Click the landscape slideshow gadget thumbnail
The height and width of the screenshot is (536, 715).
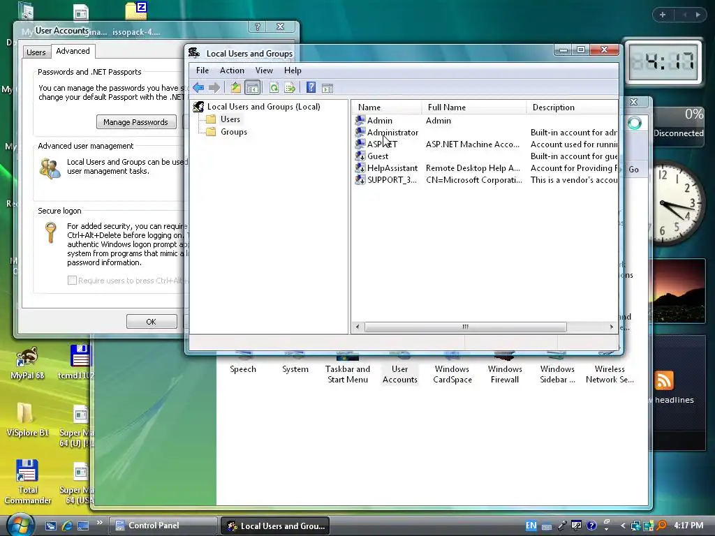(x=679, y=291)
